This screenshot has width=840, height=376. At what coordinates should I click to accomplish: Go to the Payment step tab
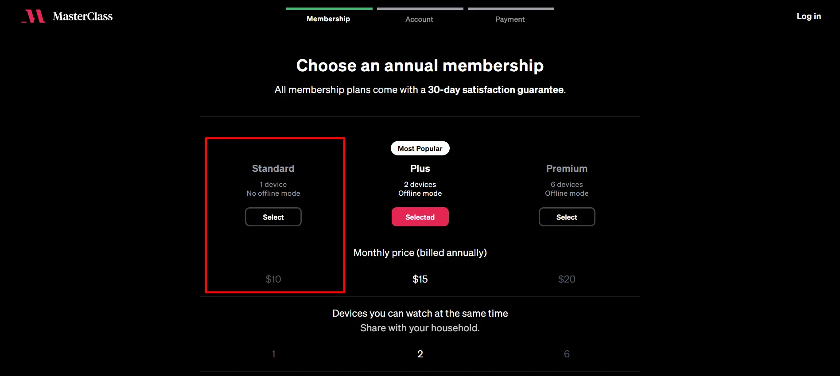510,19
